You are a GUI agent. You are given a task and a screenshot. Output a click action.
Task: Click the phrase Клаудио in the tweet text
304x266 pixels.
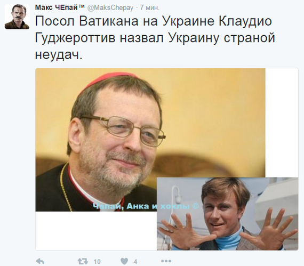[245, 21]
